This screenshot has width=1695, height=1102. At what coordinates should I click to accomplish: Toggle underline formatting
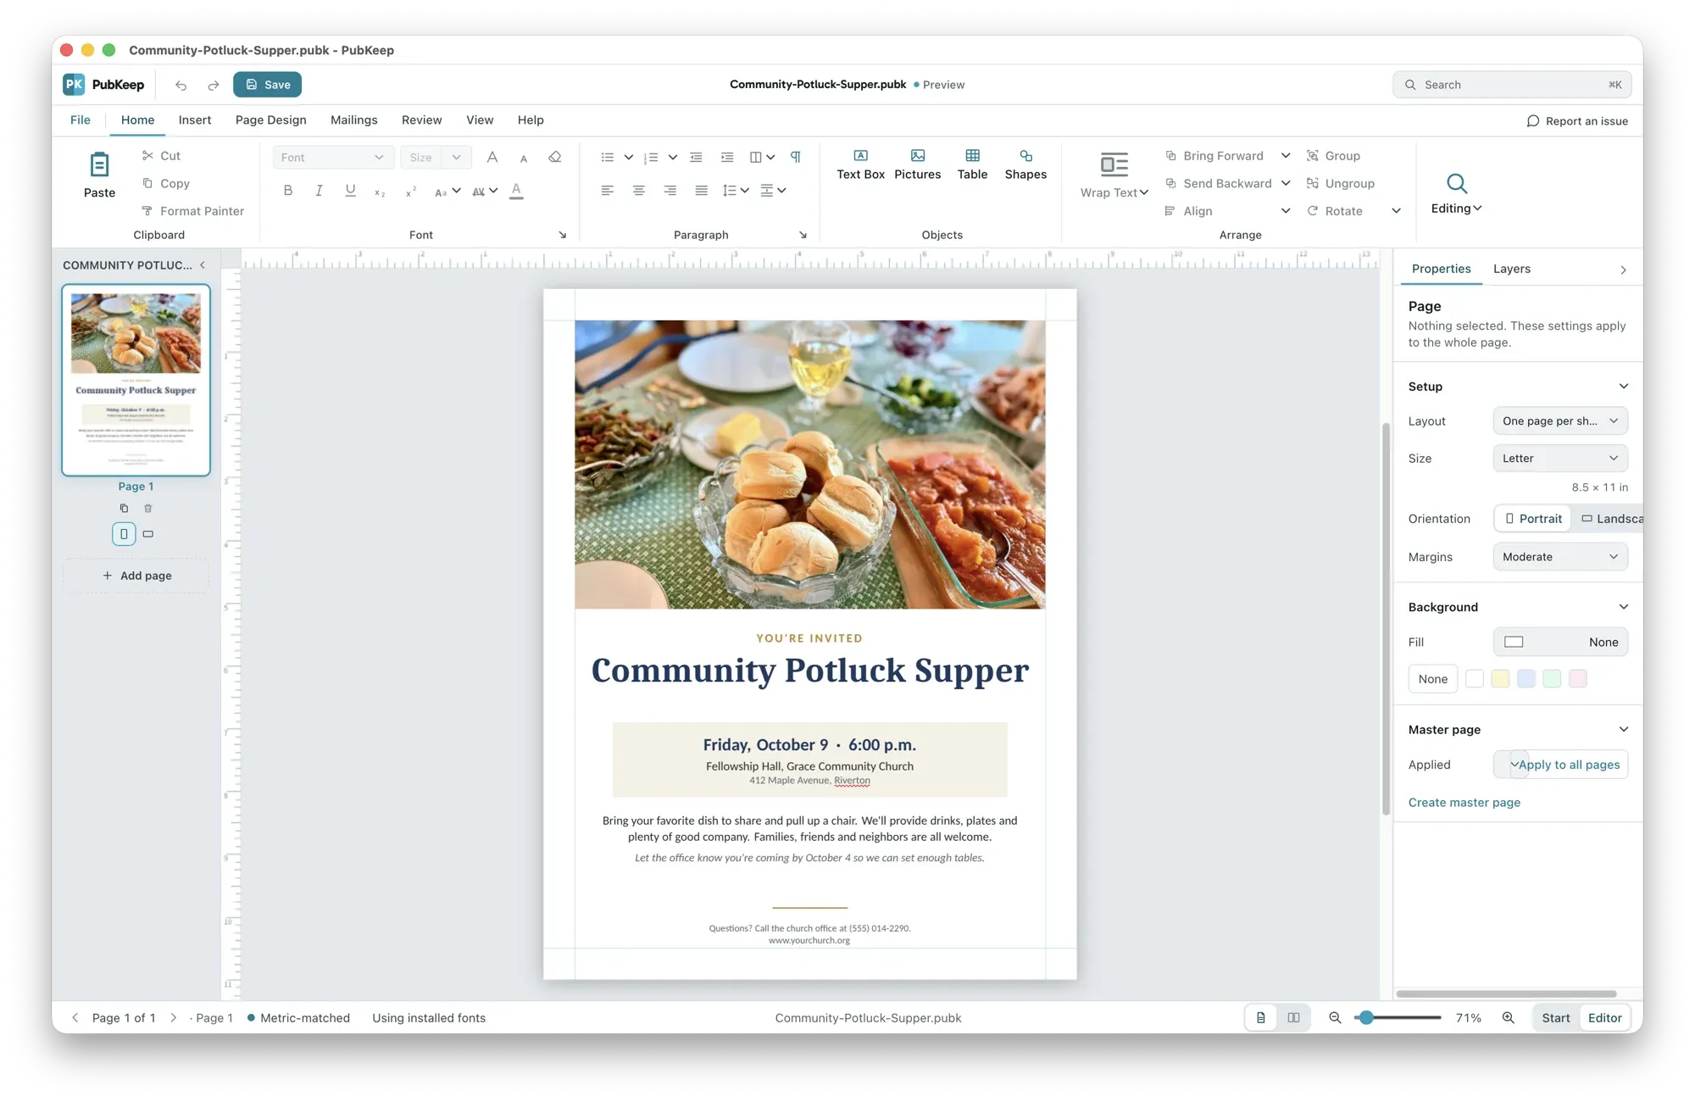(x=350, y=191)
